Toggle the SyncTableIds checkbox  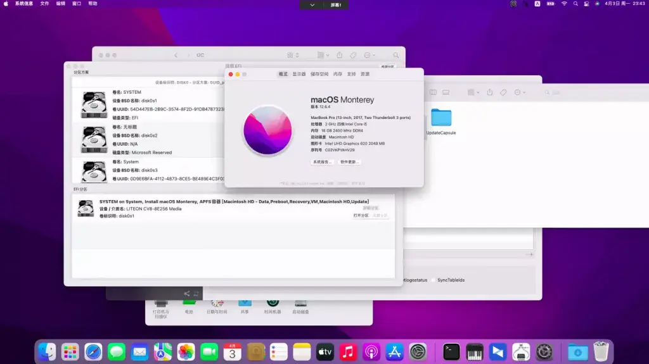(434, 280)
